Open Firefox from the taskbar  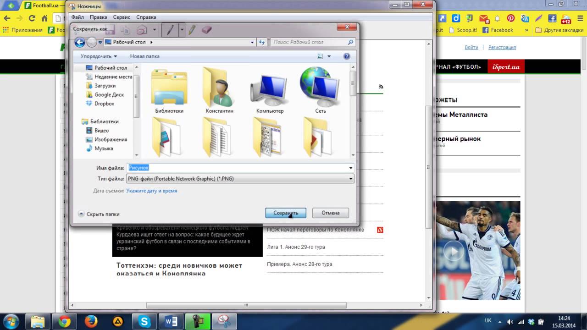[91, 322]
